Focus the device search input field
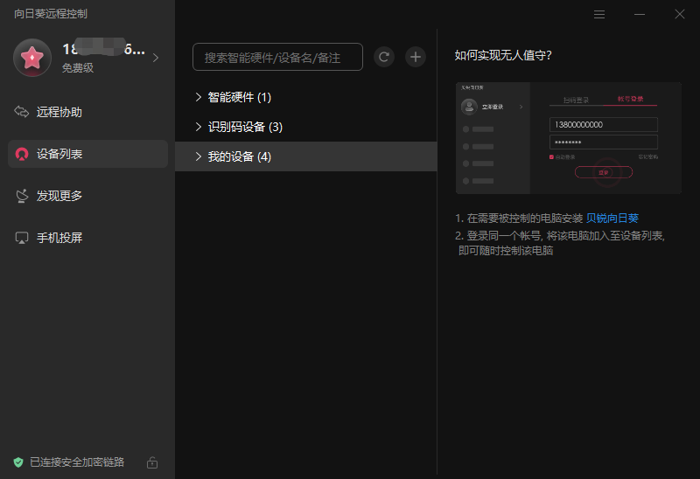This screenshot has height=479, width=700. (277, 57)
